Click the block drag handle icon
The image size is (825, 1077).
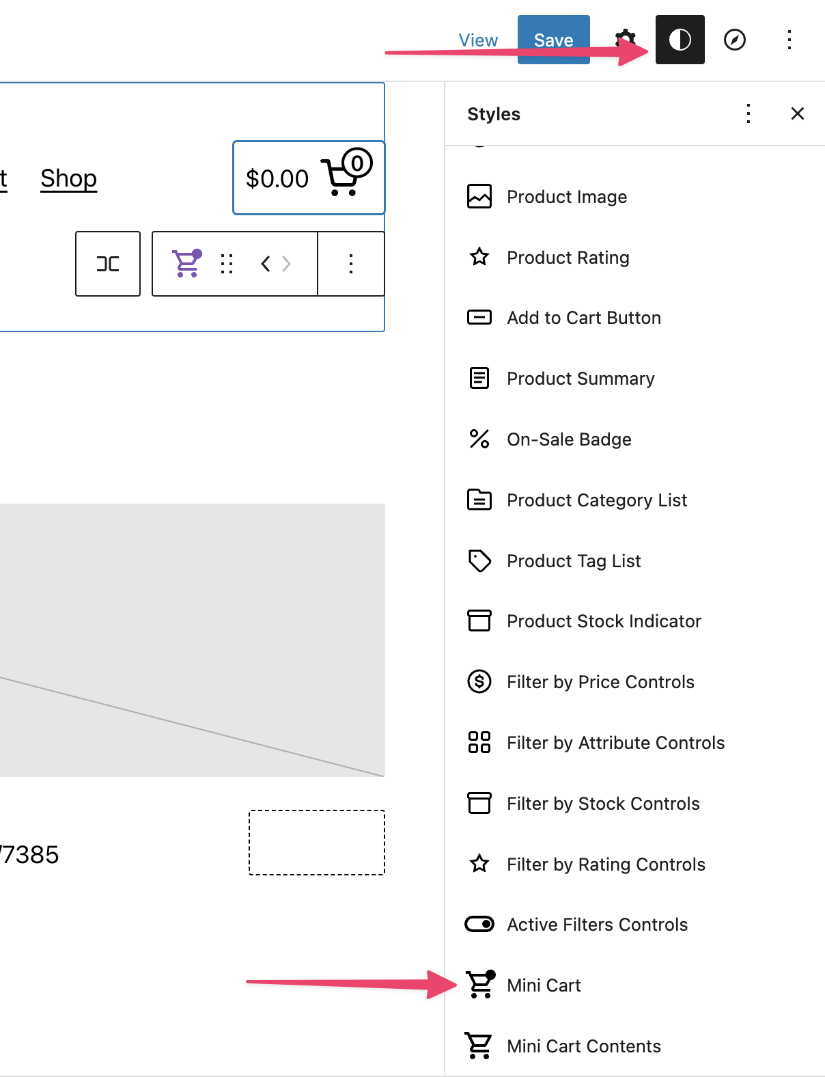click(x=227, y=264)
